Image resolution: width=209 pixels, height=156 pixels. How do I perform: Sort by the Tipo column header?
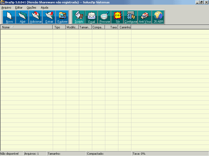pos(59,27)
